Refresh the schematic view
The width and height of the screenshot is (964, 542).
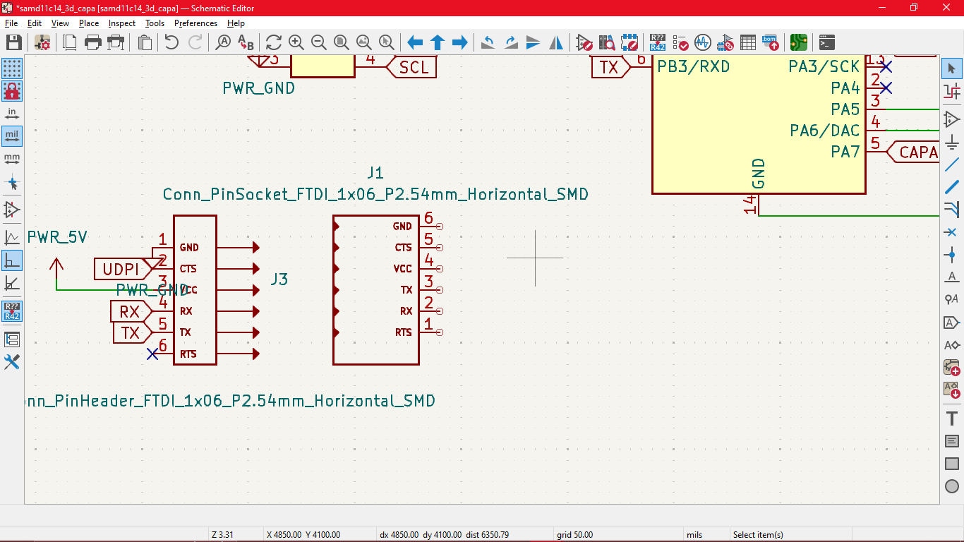coord(274,42)
